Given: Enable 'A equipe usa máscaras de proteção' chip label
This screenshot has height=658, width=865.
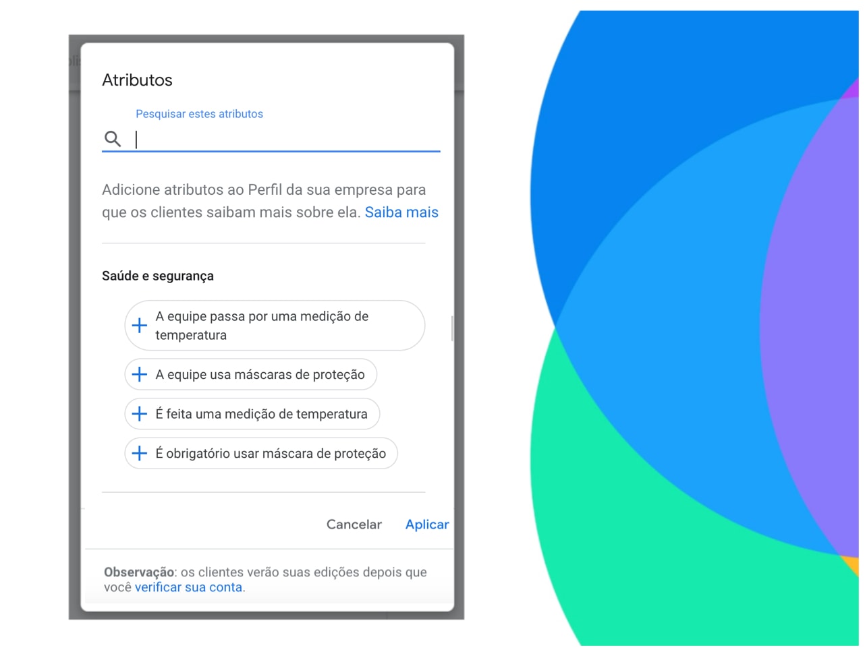Looking at the screenshot, I should (260, 375).
